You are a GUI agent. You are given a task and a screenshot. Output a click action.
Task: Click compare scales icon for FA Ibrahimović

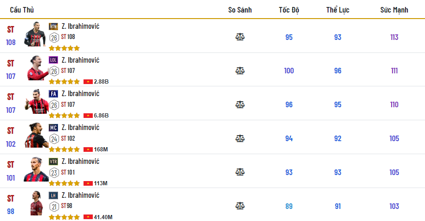pos(240,104)
